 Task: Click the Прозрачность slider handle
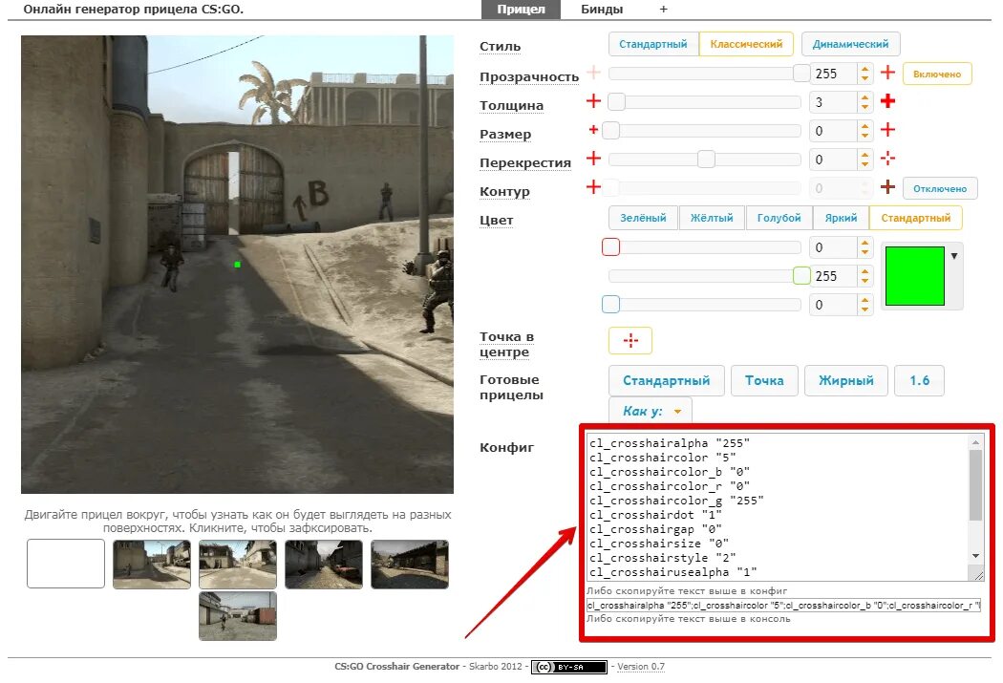[801, 73]
